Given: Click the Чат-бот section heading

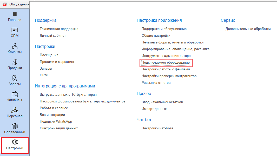Looking at the screenshot, I should tap(144, 120).
